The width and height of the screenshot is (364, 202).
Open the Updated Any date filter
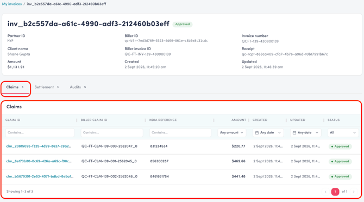pos(306,133)
